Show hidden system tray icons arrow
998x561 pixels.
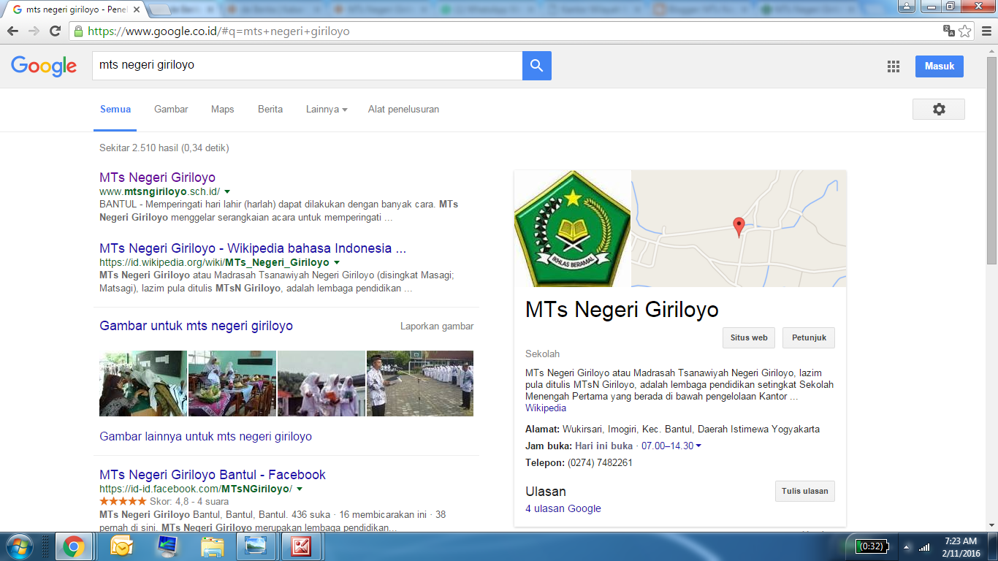click(x=907, y=547)
